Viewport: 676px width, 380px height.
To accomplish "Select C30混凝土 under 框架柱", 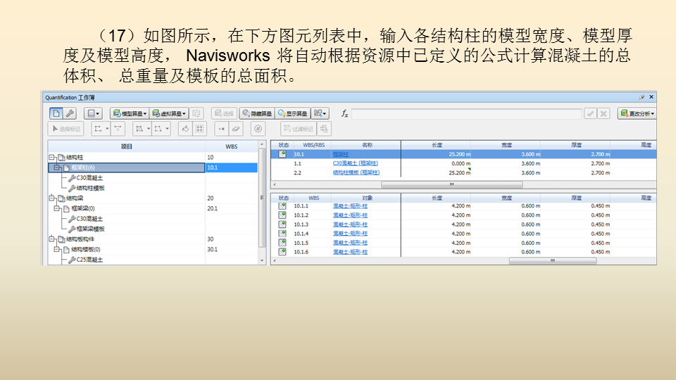I will 89,178.
